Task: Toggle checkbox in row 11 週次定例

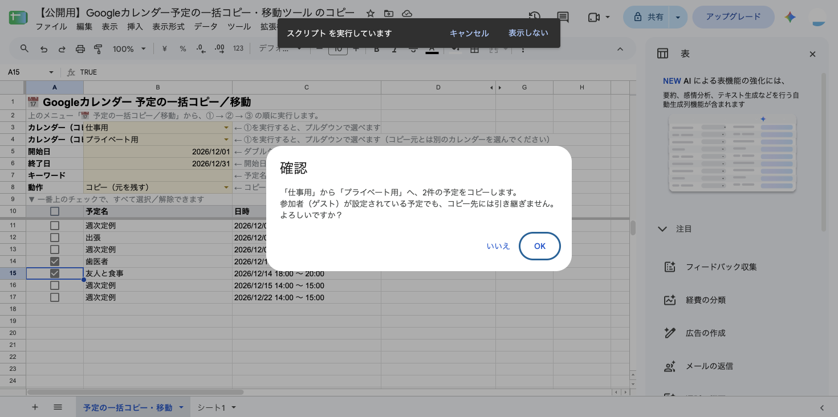Action: coord(55,226)
